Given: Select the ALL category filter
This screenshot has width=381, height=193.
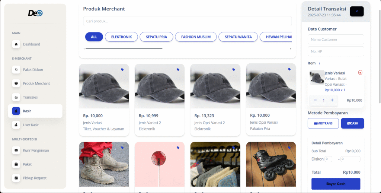Looking at the screenshot, I should coord(94,37).
